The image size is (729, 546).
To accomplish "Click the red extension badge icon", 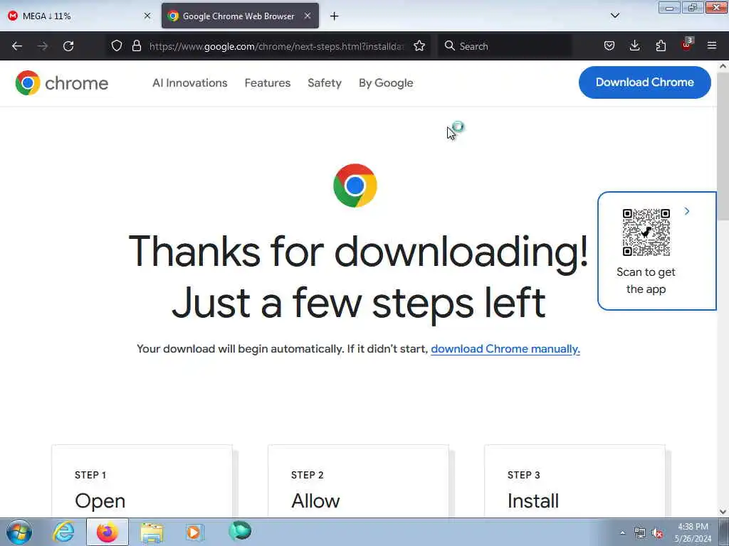I will tap(686, 45).
